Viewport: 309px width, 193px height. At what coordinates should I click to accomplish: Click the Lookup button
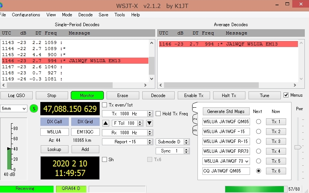click(54, 149)
